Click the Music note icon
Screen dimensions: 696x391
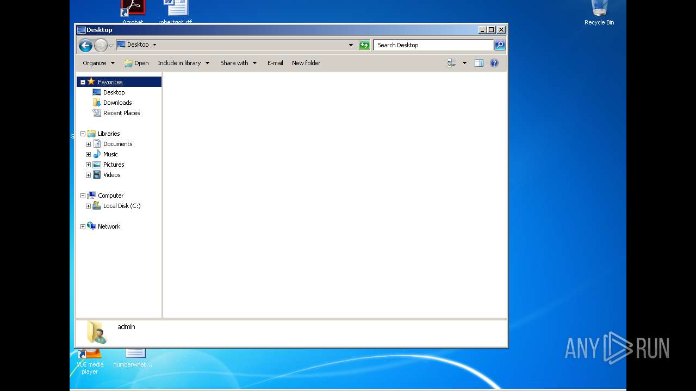point(97,154)
